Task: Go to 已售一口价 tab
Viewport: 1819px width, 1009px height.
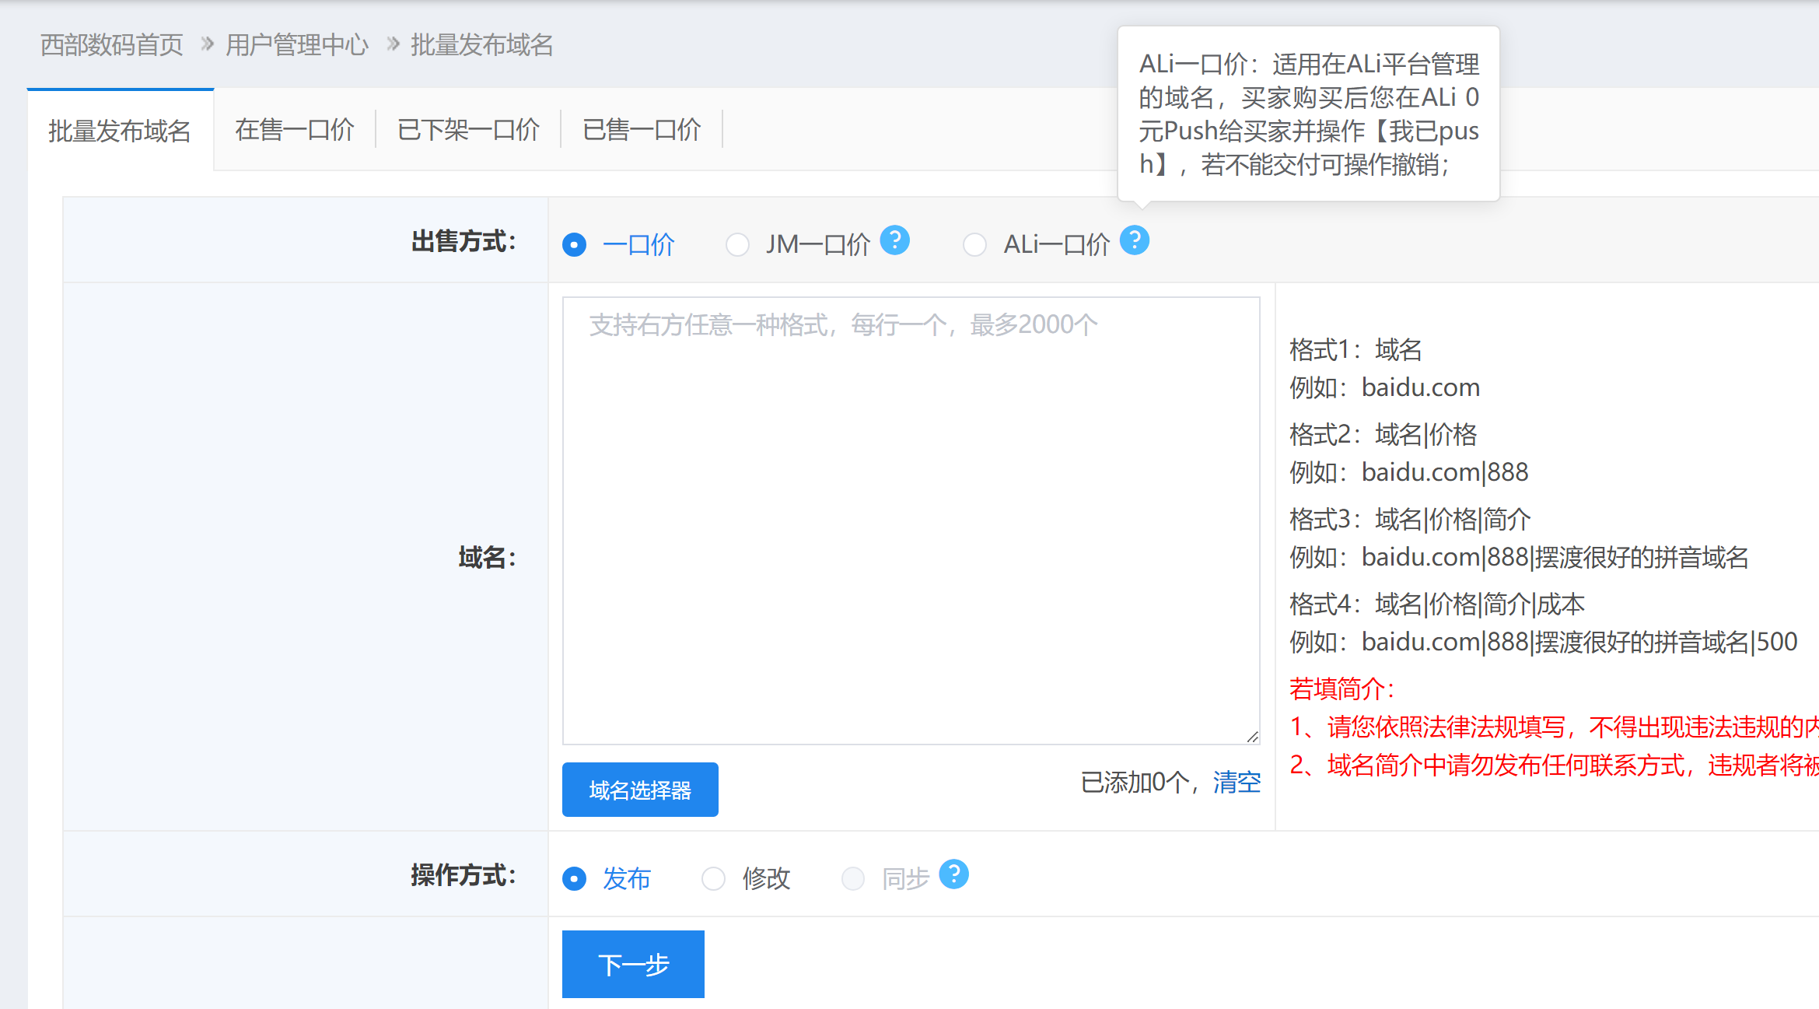Action: 642,130
